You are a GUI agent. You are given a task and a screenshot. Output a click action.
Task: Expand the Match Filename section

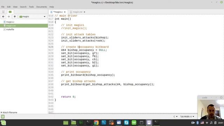coord(9,112)
